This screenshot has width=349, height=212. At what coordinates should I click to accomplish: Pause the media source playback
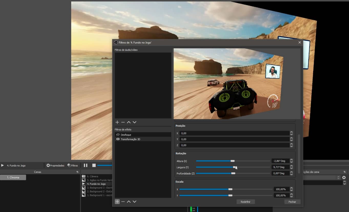coord(86,165)
